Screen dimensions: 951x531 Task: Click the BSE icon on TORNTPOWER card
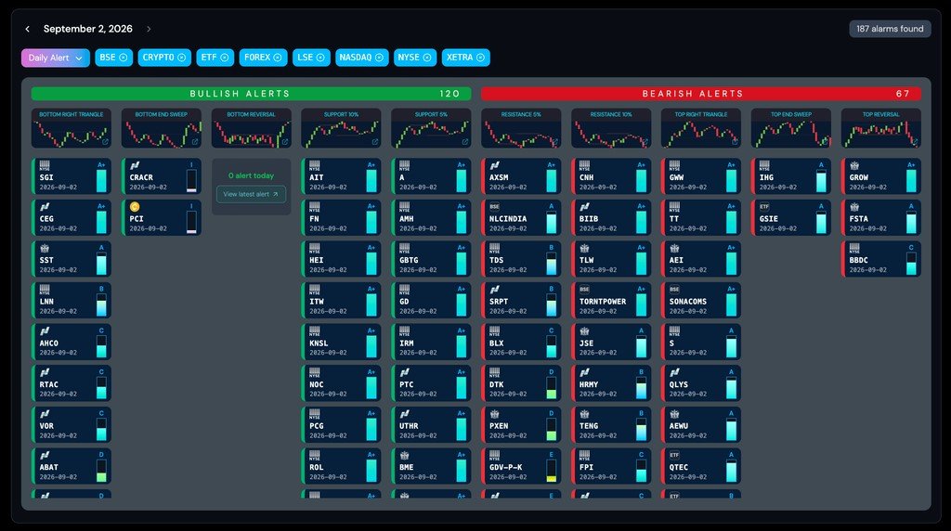click(x=584, y=289)
